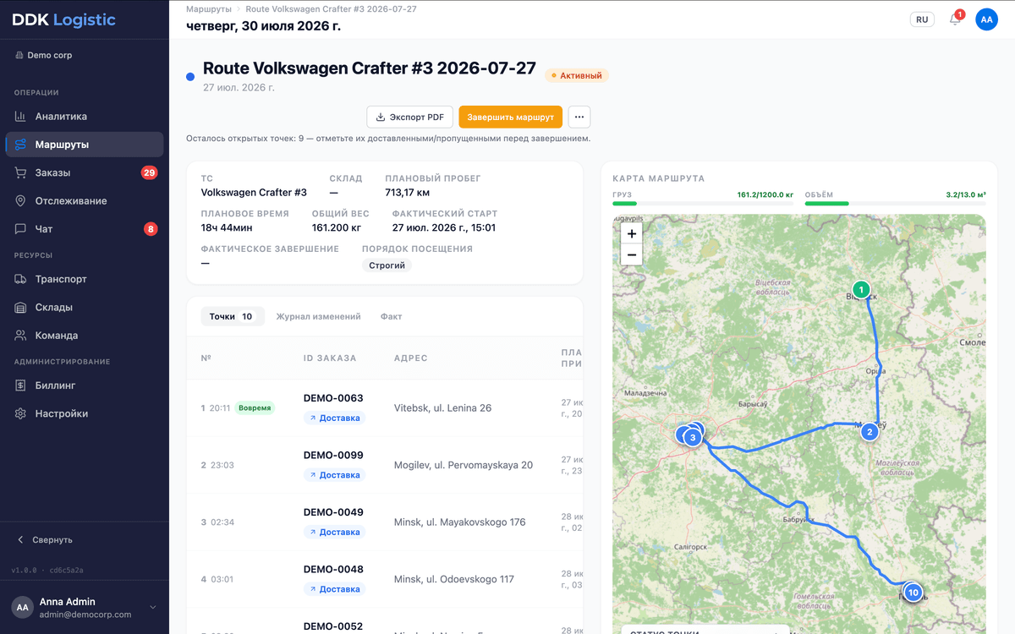
Task: Click Завершить маршрут button
Action: [x=510, y=117]
